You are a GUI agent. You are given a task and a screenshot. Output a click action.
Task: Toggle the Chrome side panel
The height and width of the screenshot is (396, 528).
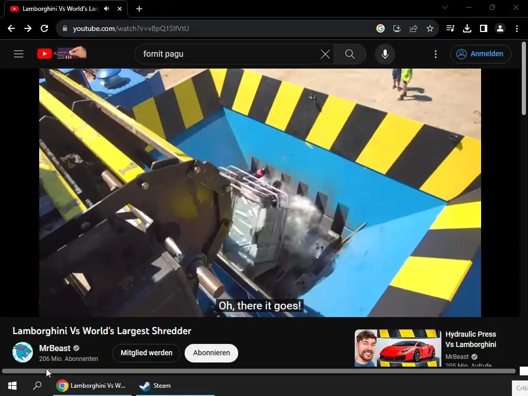484,29
